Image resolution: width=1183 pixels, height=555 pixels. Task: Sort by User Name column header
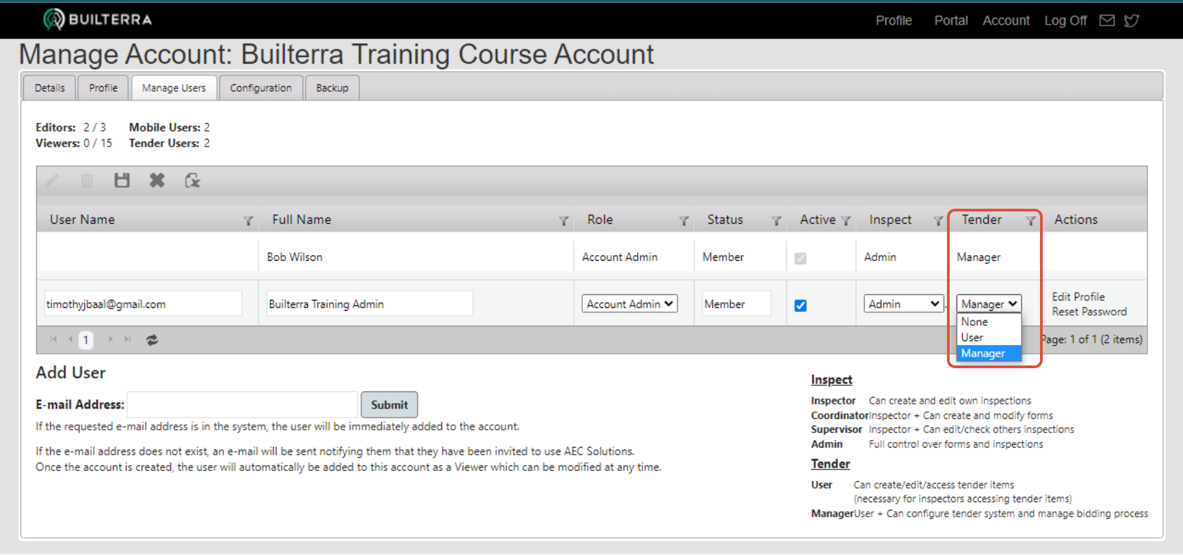point(82,220)
